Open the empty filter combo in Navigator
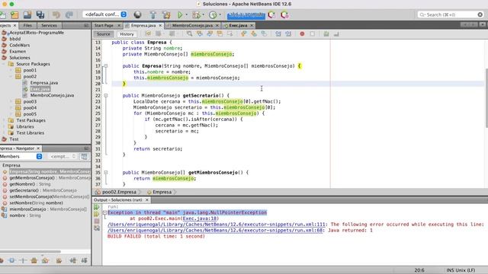 [63, 156]
